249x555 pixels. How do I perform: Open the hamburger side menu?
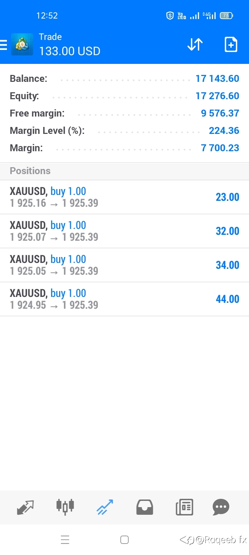3,45
